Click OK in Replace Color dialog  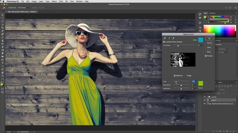209,38
